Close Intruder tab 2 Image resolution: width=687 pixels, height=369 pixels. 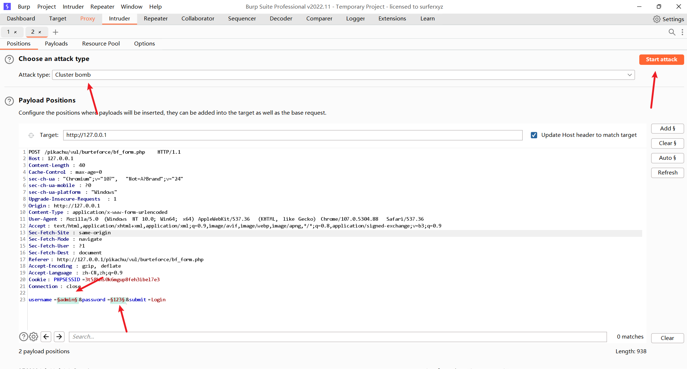pos(40,32)
